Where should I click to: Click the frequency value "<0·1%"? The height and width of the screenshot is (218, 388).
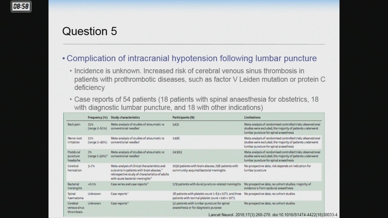point(92,184)
